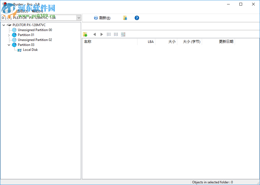Switch to list view using the list icon

pos(109,34)
